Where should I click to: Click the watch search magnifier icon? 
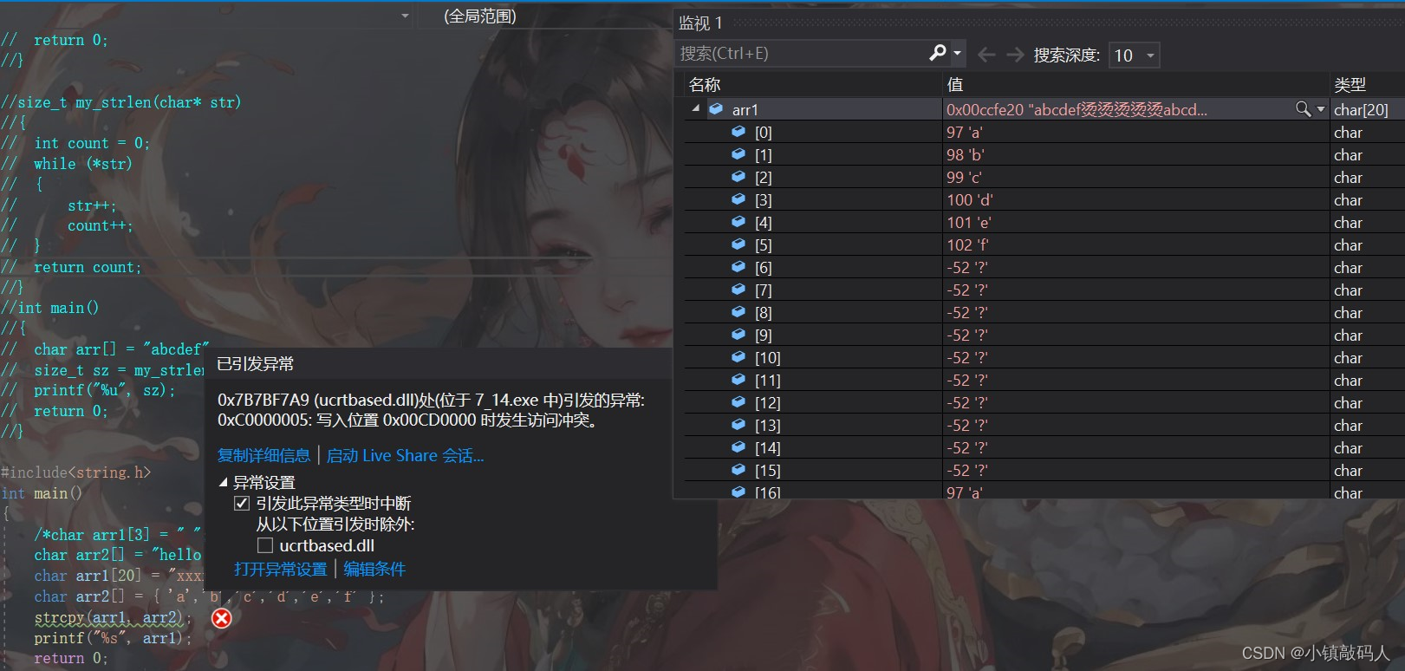pyautogui.click(x=938, y=53)
